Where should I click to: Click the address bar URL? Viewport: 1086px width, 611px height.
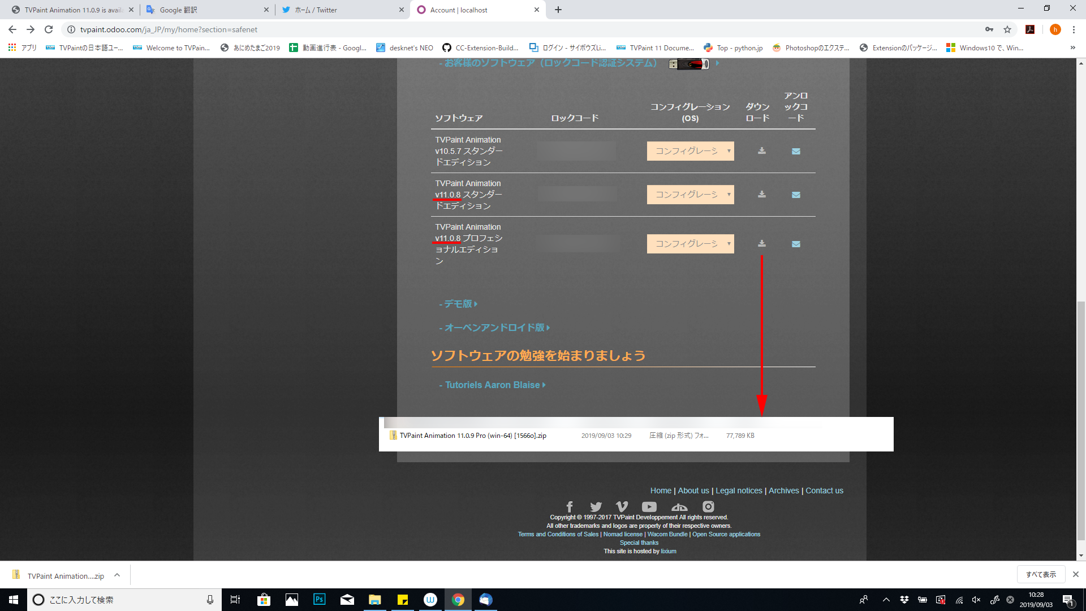169,29
